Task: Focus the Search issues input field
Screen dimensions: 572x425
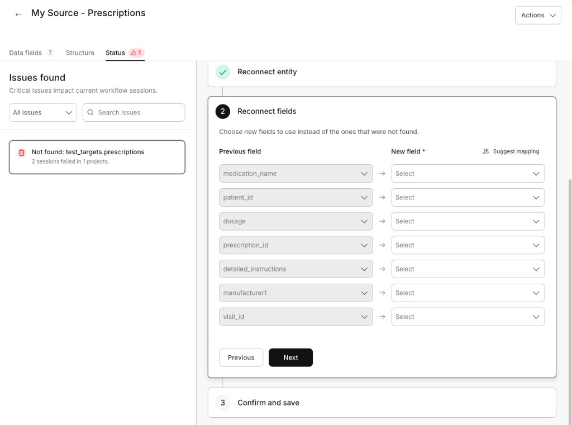Action: pos(134,112)
